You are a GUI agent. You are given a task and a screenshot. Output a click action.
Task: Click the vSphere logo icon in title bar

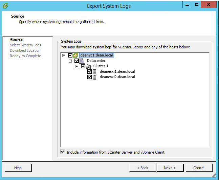tap(5, 6)
